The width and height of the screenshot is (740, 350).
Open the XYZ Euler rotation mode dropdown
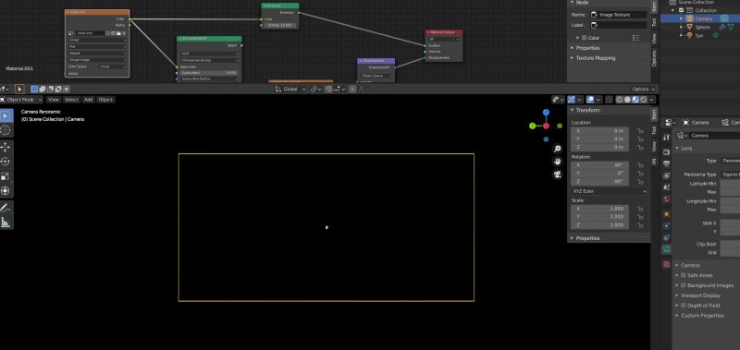click(610, 191)
